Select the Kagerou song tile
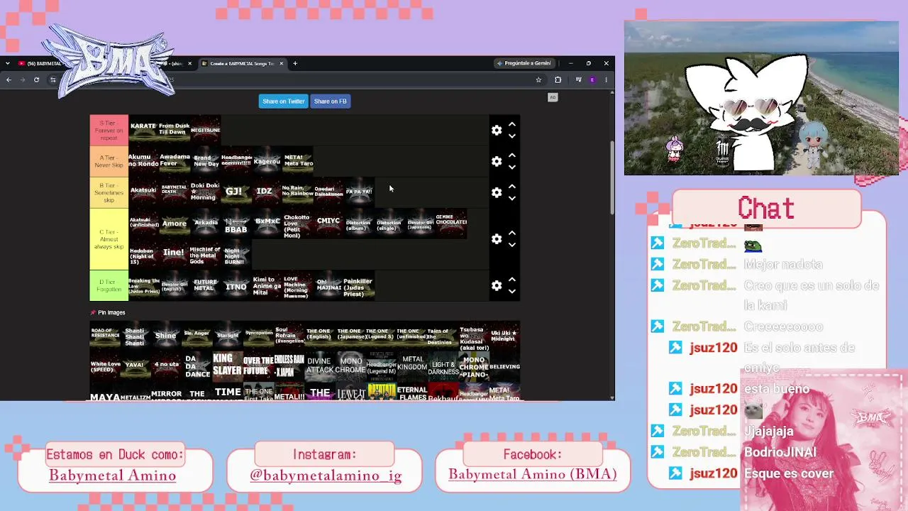Viewport: 908px width, 511px height. point(267,161)
